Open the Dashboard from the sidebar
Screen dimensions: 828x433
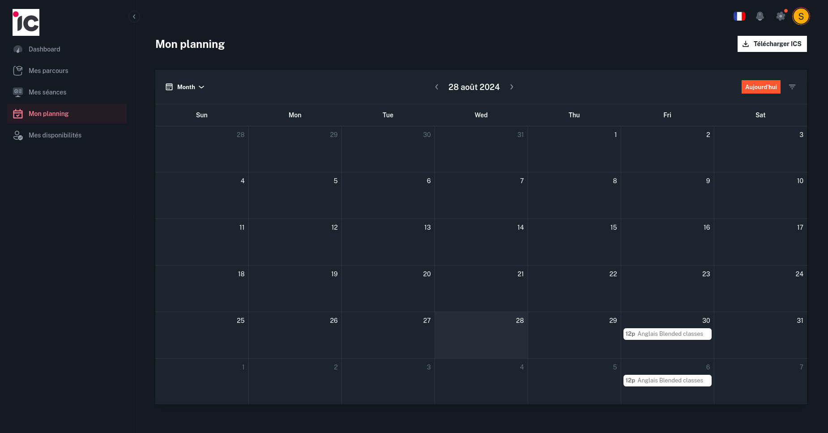pyautogui.click(x=44, y=49)
